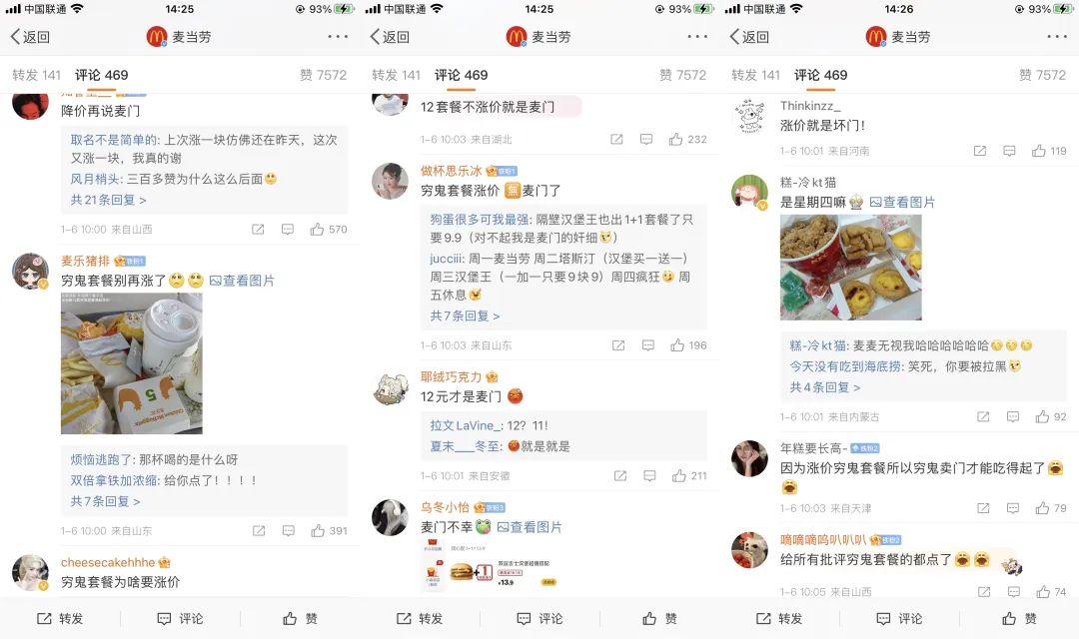Switch to 转发 141 tab on left screen

click(37, 75)
